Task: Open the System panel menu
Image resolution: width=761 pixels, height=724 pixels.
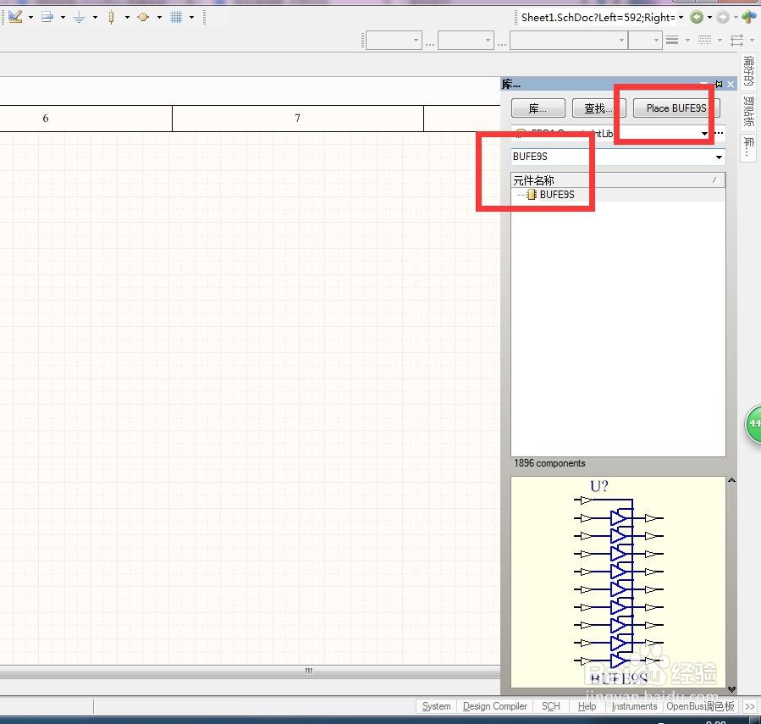Action: pyautogui.click(x=436, y=706)
